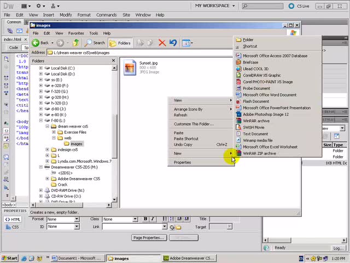Toggle the Folders pane button
This screenshot has width=350, height=263.
[x=120, y=43]
